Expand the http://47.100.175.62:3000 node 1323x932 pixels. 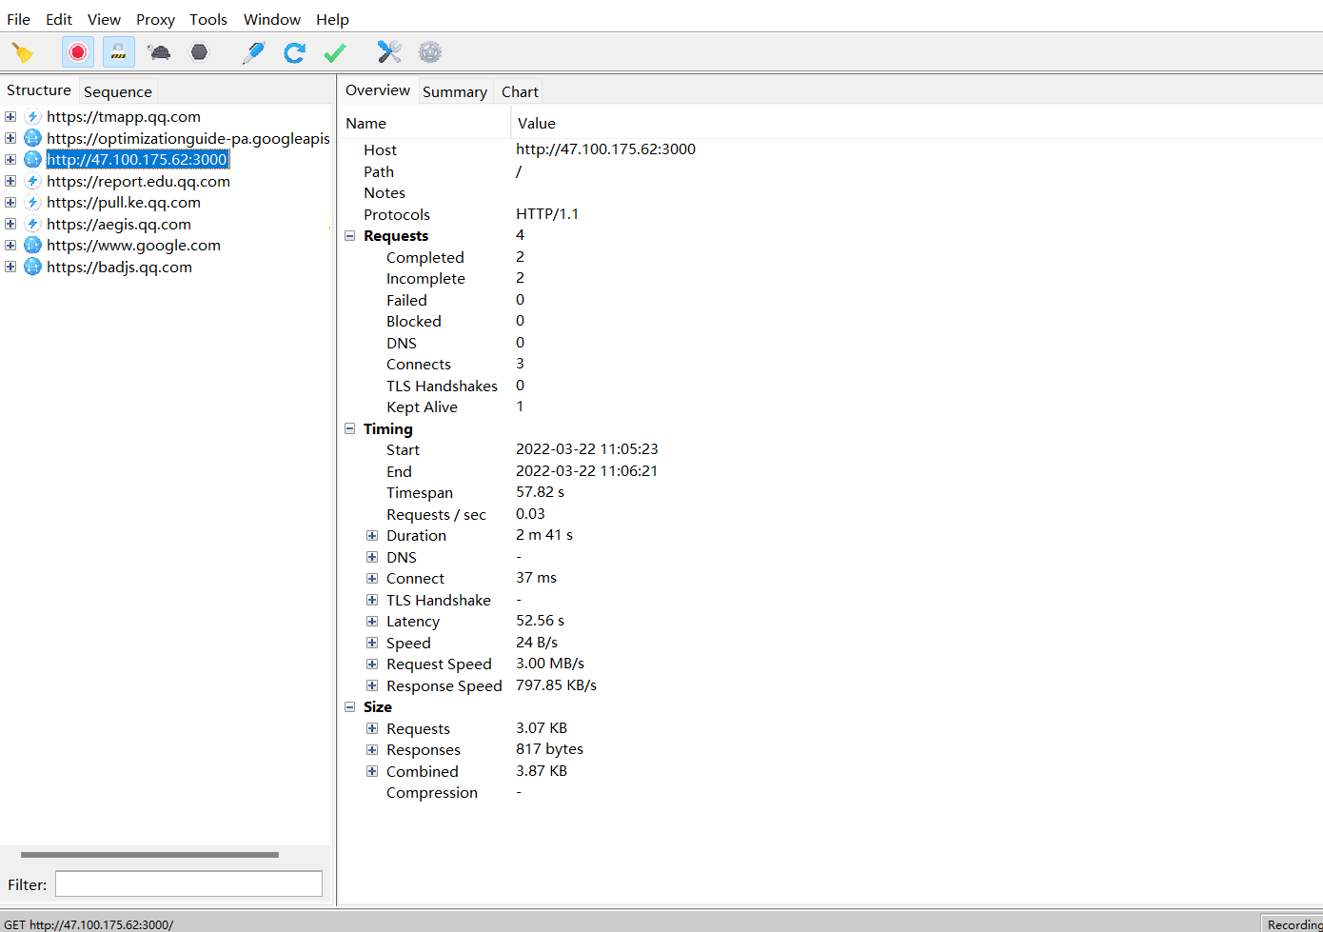pyautogui.click(x=10, y=159)
